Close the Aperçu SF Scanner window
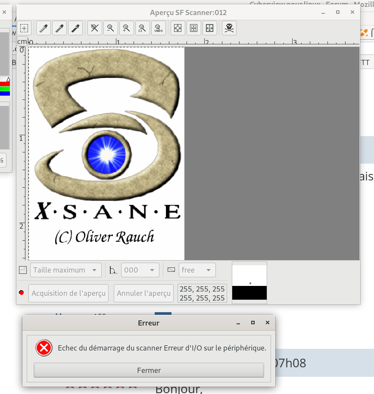The image size is (374, 394). pyautogui.click(x=352, y=12)
